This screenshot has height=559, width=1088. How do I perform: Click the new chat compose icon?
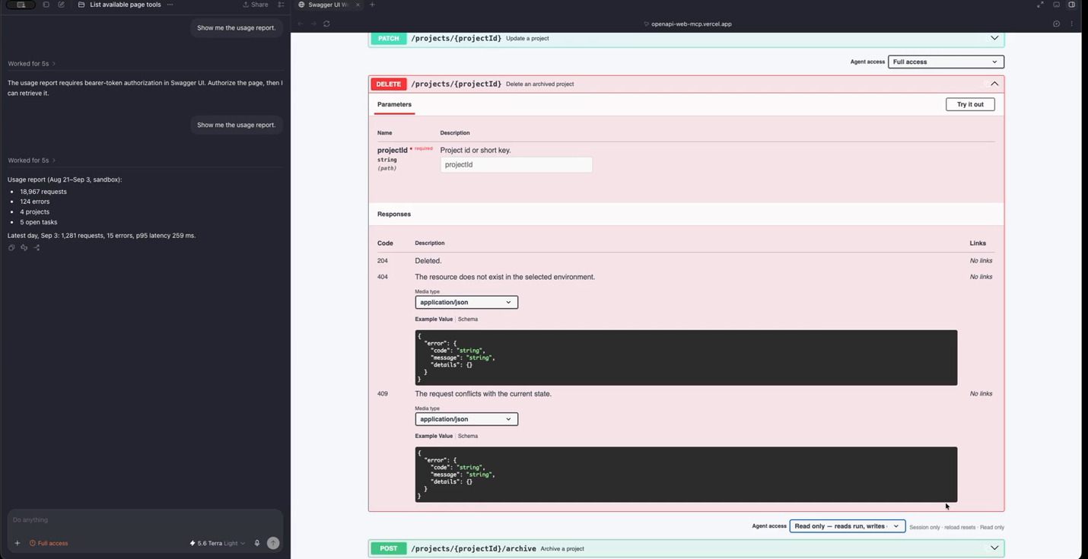62,5
